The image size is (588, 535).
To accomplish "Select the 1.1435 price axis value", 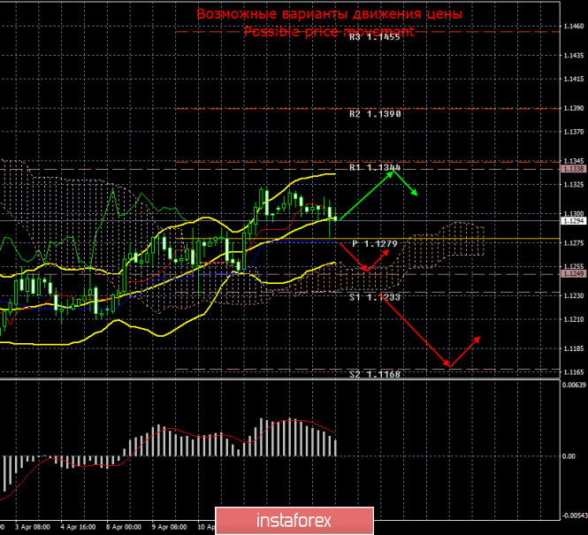I will click(x=574, y=56).
